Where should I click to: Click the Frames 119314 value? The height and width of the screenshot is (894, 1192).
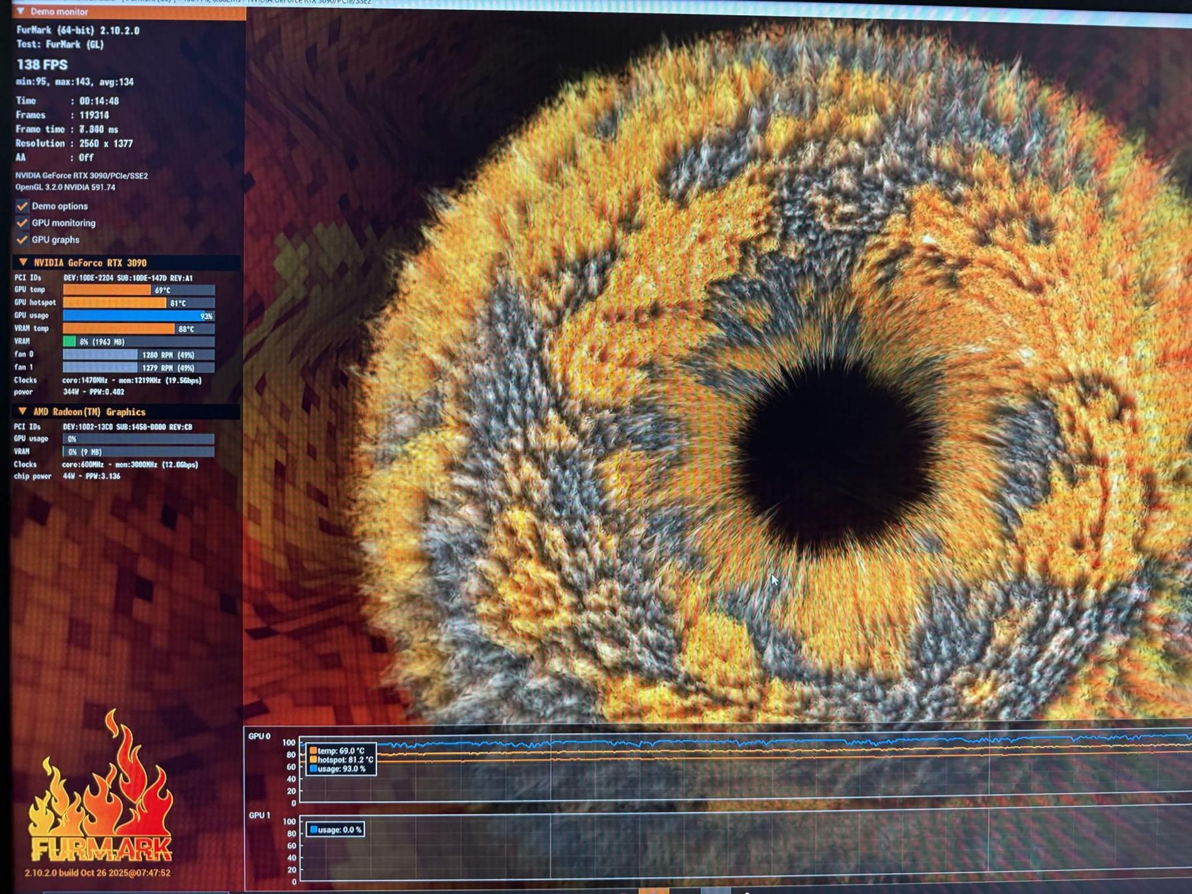coord(94,115)
